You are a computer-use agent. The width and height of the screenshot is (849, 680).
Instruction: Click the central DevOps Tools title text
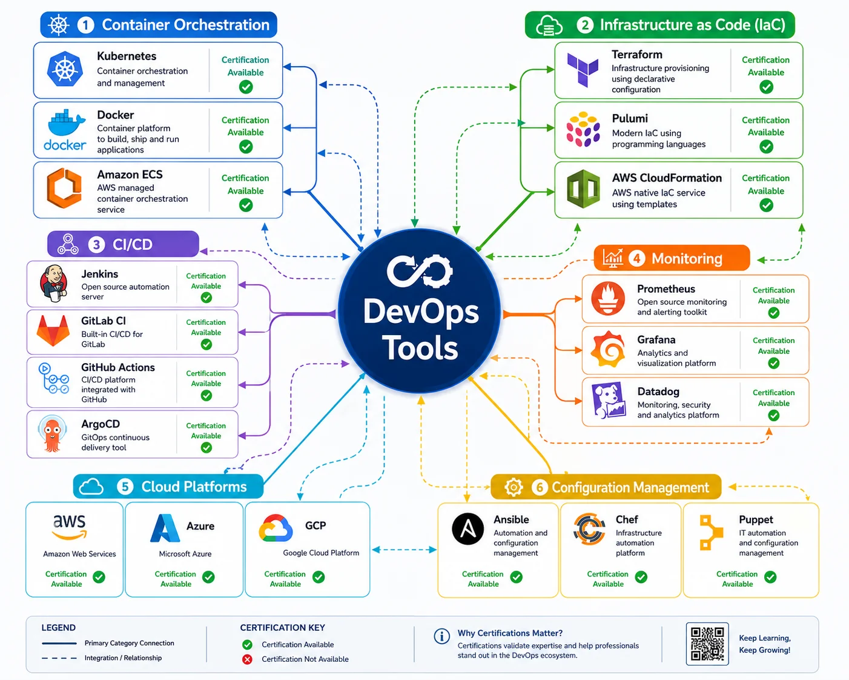click(x=420, y=330)
